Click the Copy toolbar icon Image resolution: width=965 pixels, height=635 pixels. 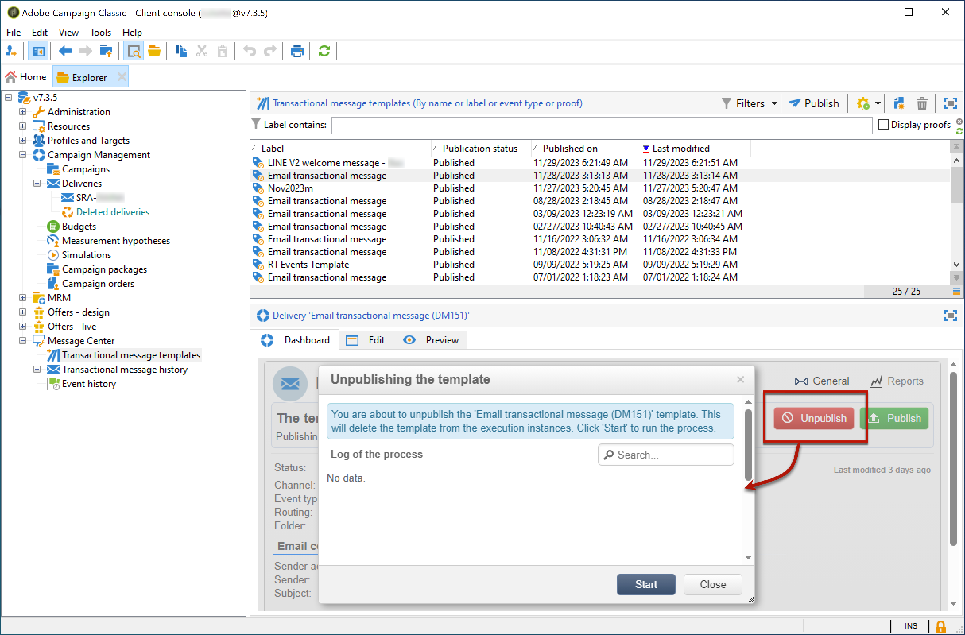click(x=181, y=51)
